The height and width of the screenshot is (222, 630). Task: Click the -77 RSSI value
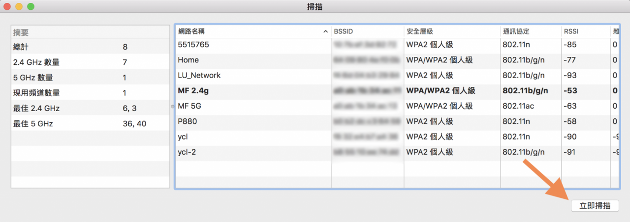coord(570,60)
